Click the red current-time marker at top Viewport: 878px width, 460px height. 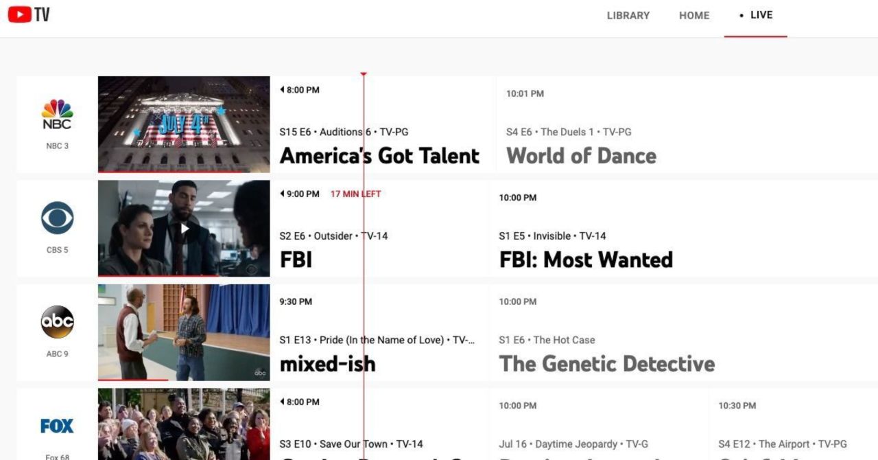point(364,74)
